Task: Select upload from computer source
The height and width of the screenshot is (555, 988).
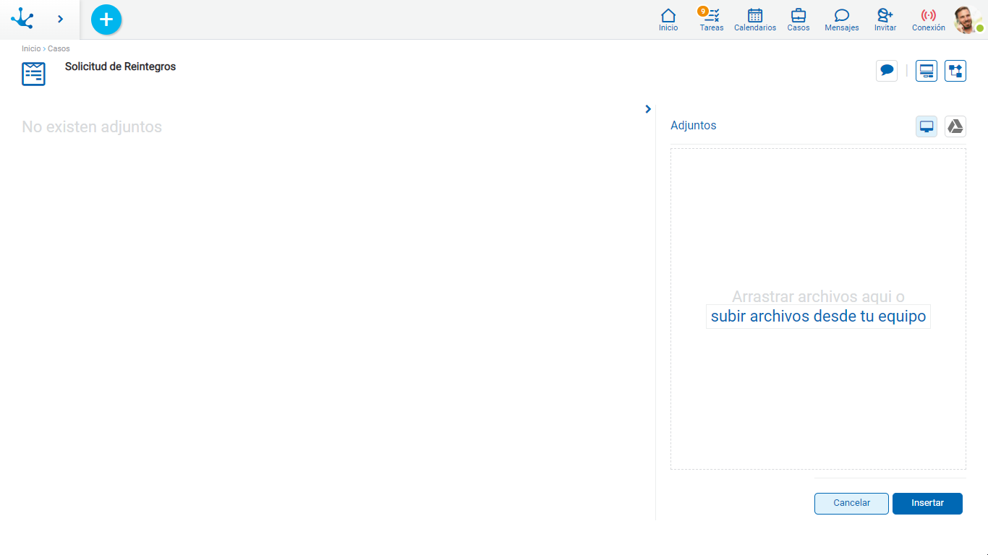Action: [927, 126]
